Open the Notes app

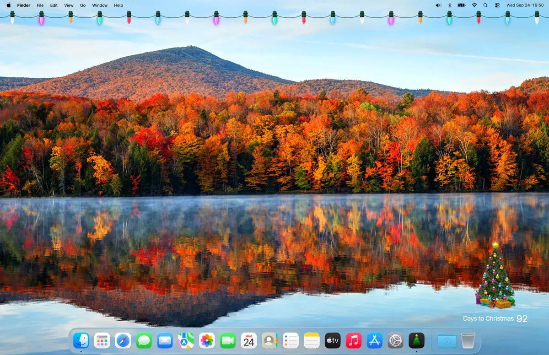tap(311, 341)
